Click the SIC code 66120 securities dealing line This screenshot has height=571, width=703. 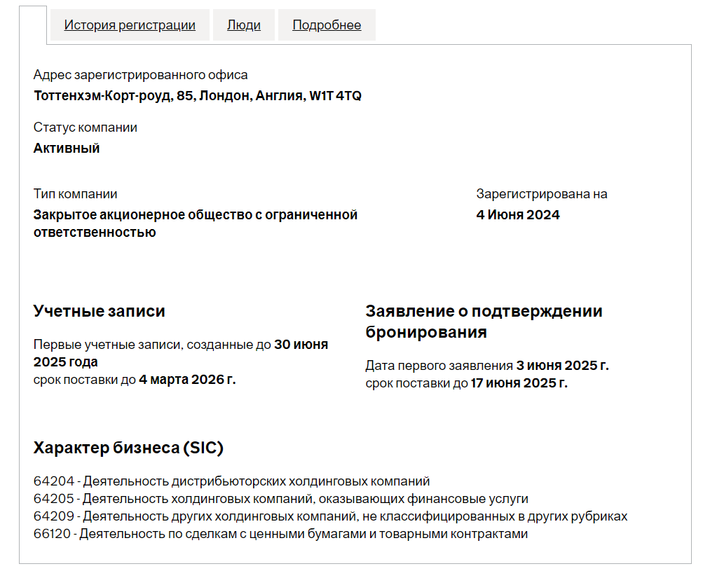[280, 535]
